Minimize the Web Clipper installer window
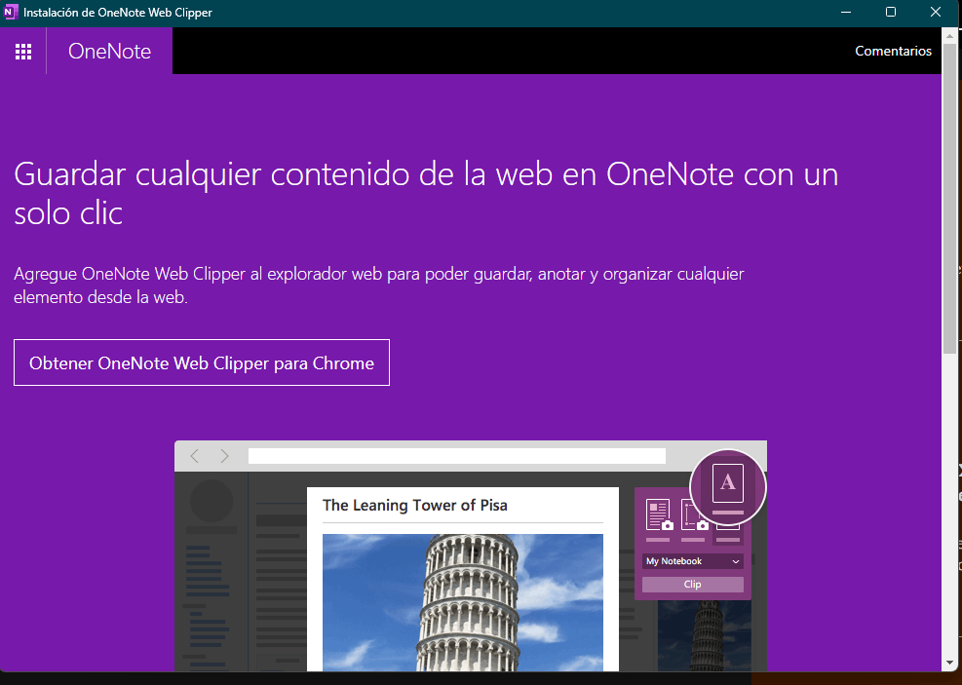Viewport: 962px width, 685px height. (x=846, y=13)
